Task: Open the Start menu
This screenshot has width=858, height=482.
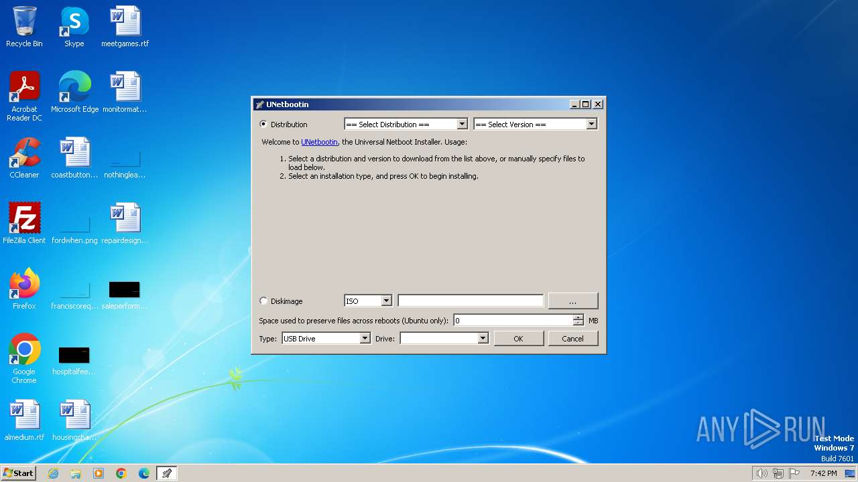Action: point(18,473)
